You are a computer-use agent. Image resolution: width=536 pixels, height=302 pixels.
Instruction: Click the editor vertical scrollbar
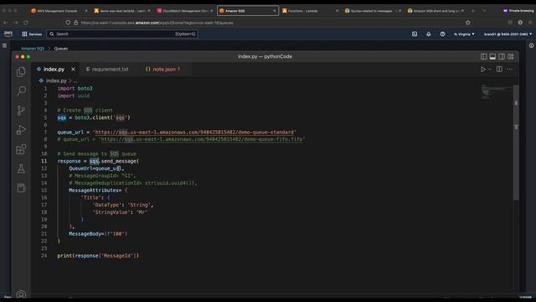[x=516, y=142]
